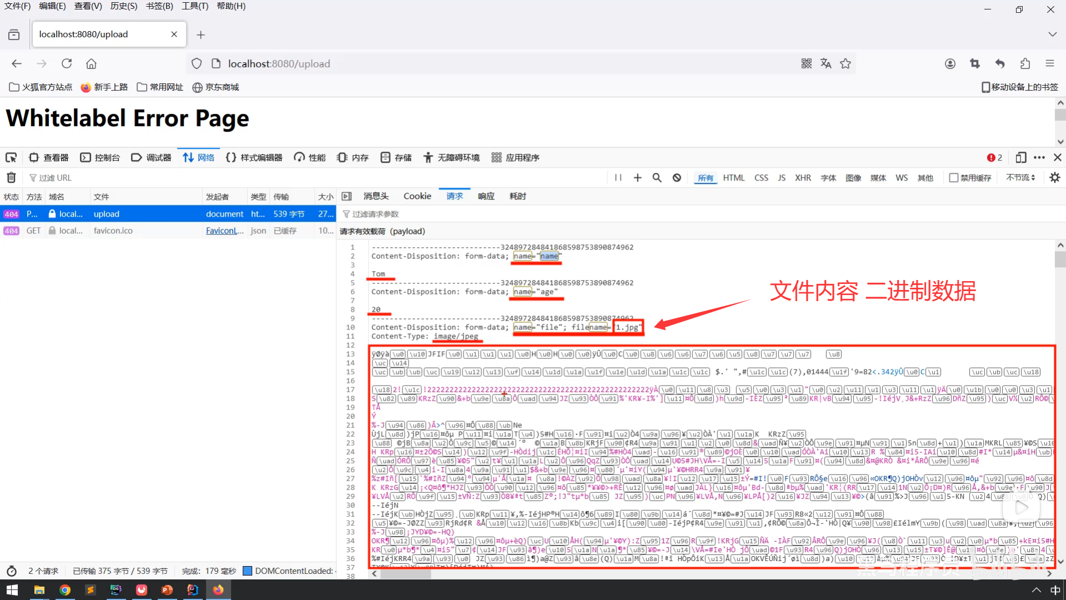Enable the 禁用缓存 checkbox

click(953, 178)
